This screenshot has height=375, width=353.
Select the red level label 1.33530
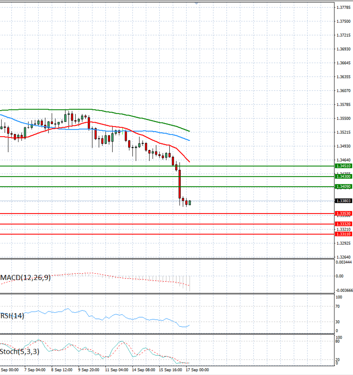click(x=343, y=213)
